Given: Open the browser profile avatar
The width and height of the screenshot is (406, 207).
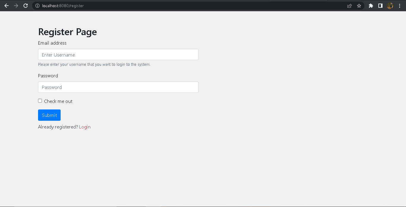Looking at the screenshot, I should [x=390, y=5].
